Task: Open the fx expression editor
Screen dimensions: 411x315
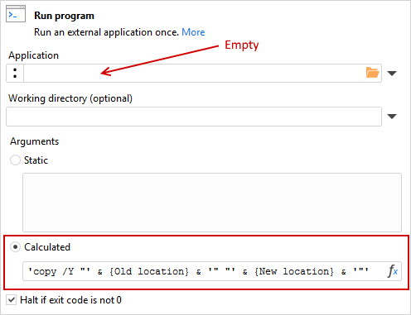Action: pyautogui.click(x=393, y=271)
